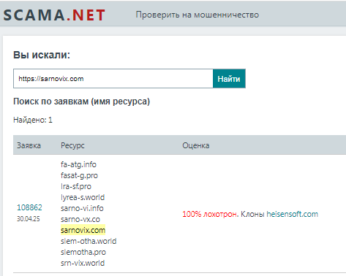Screen dimensions: 346x276
Task: Click the date 30.04.25
Action: pos(29,219)
